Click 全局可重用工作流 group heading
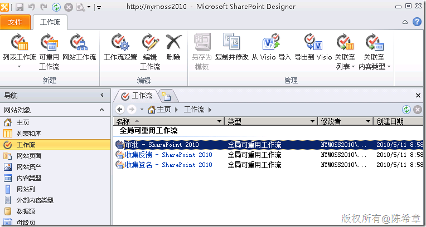This screenshot has height=227, width=426. coord(148,131)
